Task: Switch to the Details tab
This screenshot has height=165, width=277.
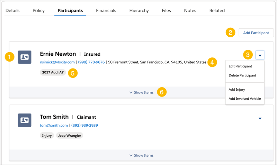Action: (x=12, y=11)
